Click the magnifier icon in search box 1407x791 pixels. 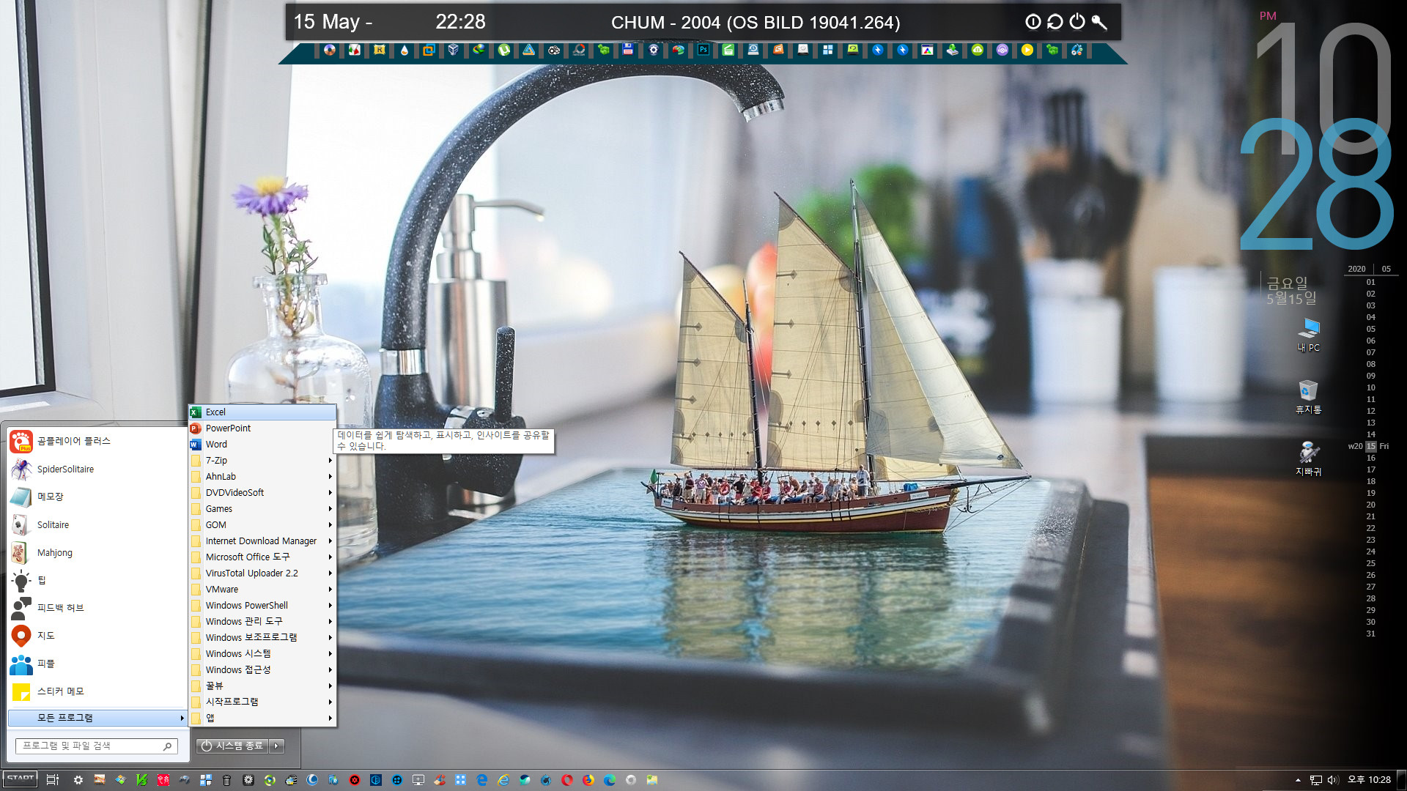pyautogui.click(x=168, y=746)
